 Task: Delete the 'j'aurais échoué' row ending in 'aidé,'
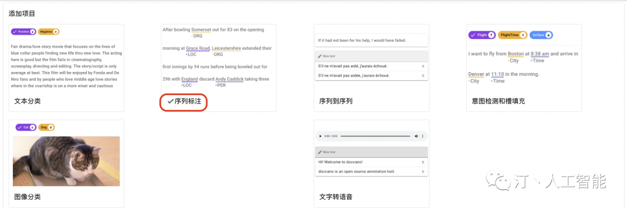tap(423, 66)
